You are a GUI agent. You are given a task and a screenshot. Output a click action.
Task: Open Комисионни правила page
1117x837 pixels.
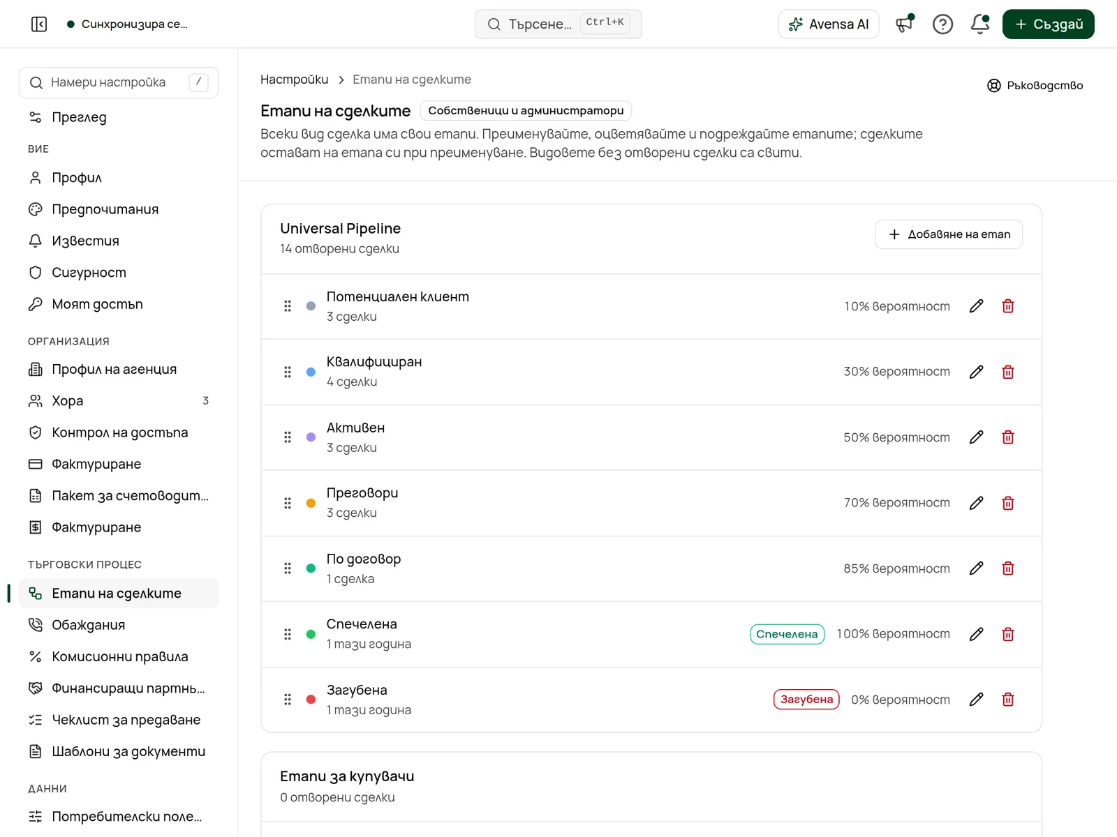tap(119, 656)
